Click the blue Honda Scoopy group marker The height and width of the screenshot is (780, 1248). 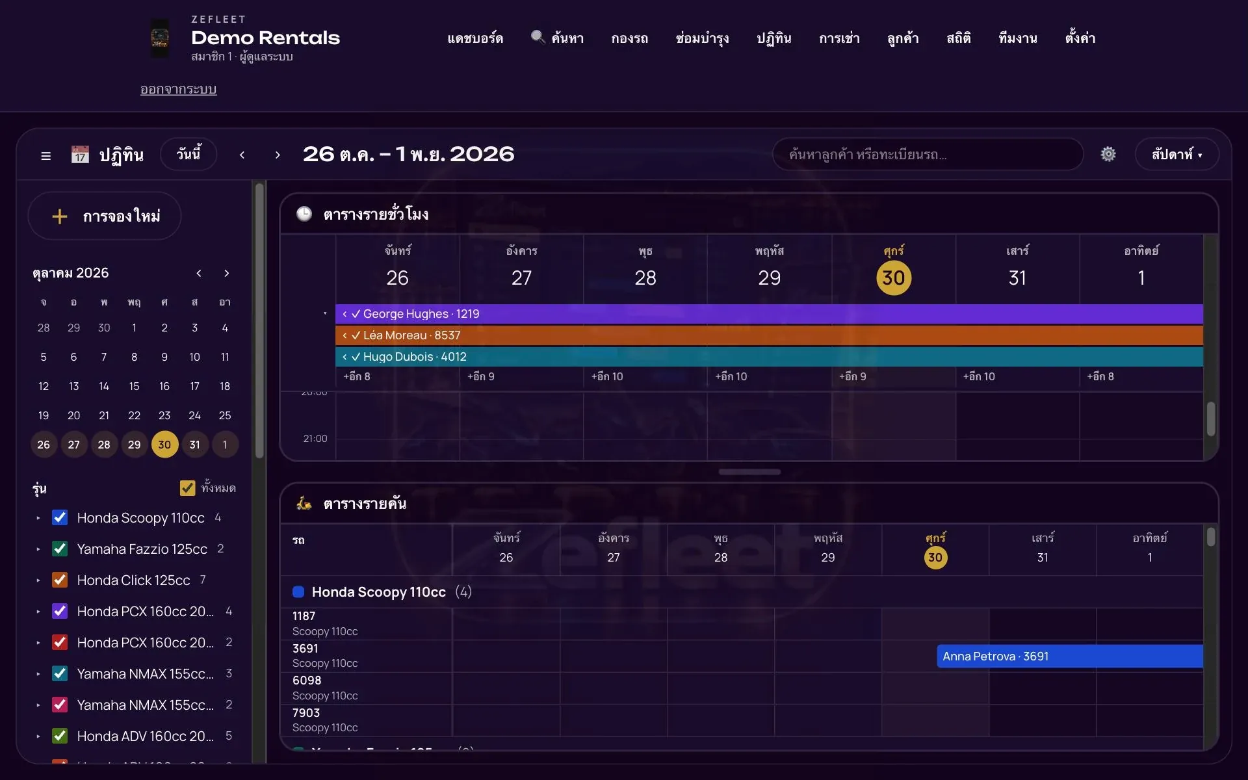click(x=298, y=591)
